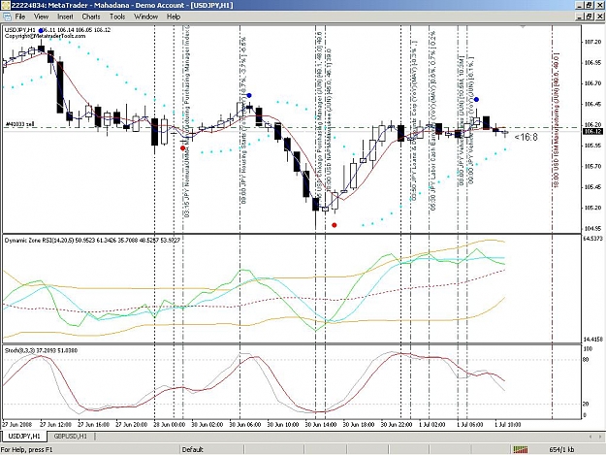This screenshot has width=606, height=455.
Task: Click the Stoch(8,3,3) indicator label
Action: [41, 350]
